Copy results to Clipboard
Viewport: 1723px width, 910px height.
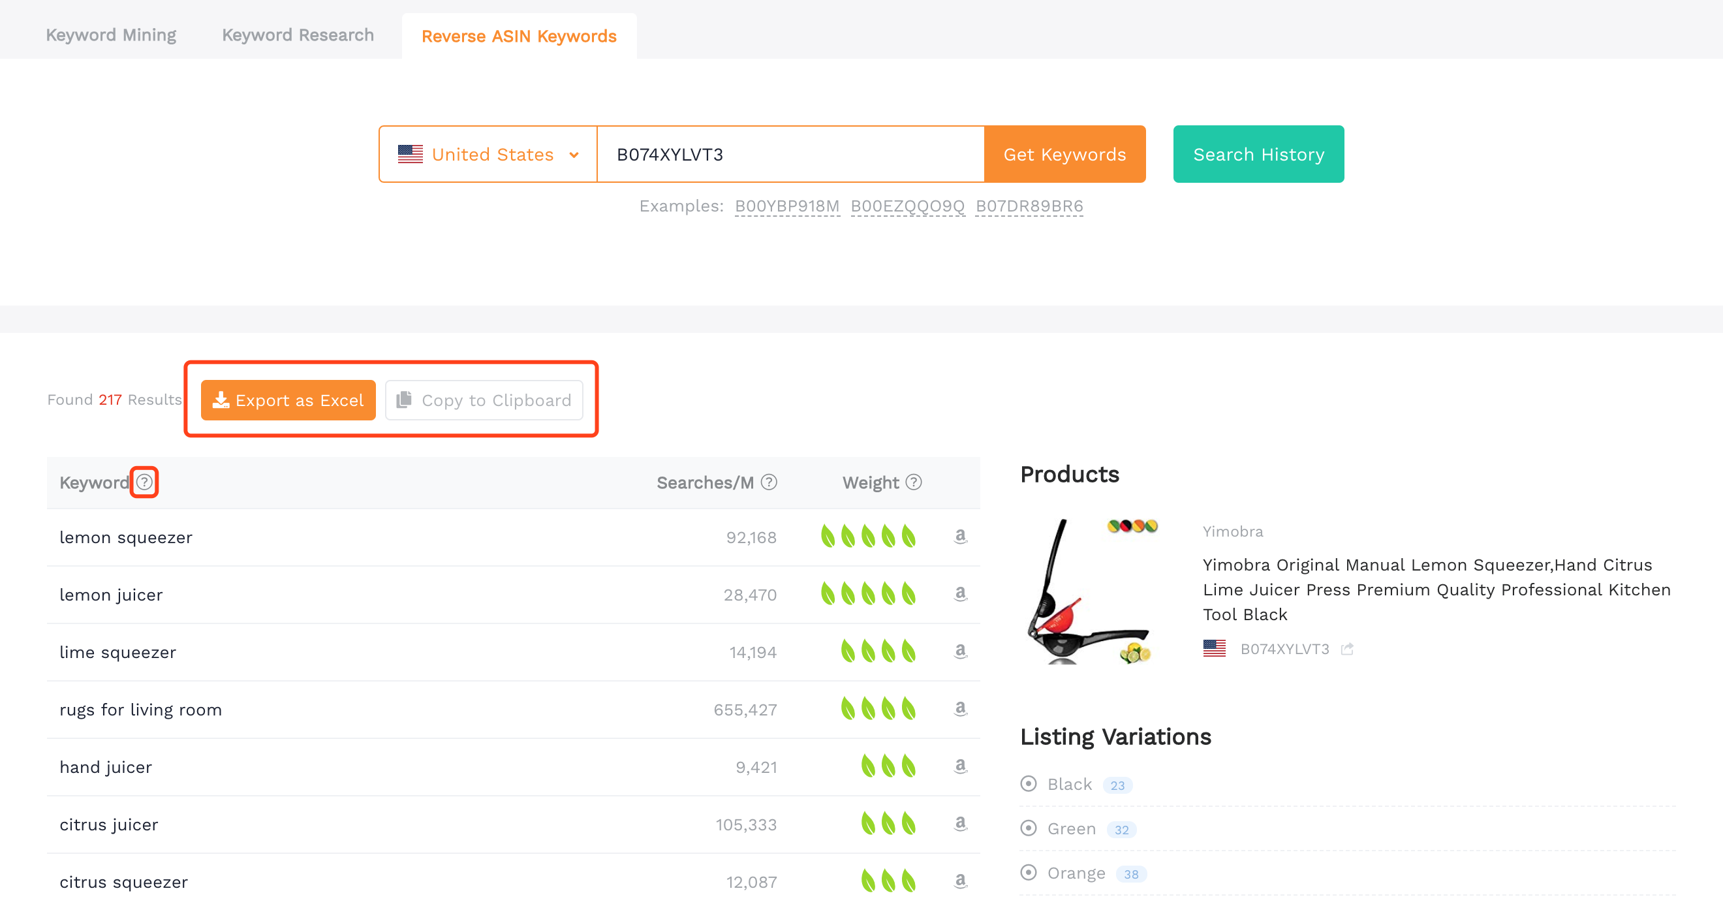(484, 400)
